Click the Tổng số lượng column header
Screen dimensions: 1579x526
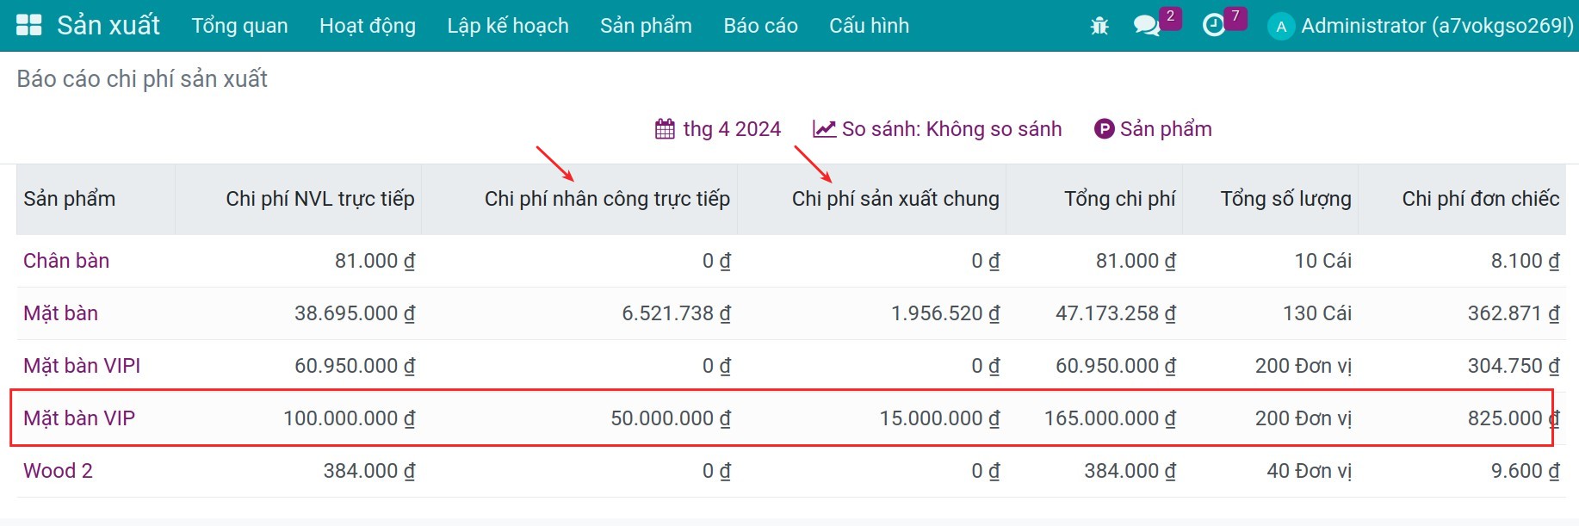tap(1271, 199)
